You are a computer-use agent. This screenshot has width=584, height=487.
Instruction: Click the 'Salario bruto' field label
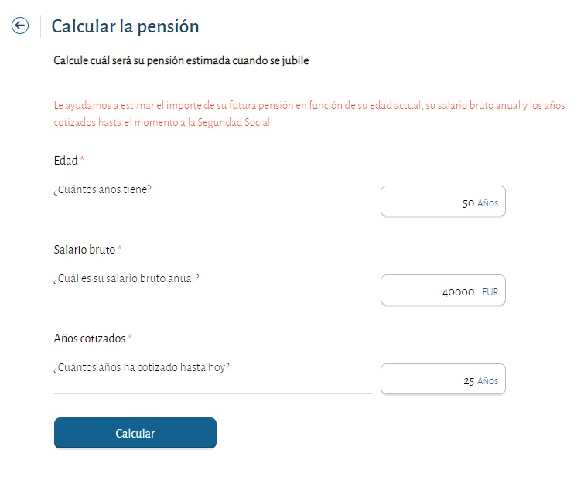84,250
